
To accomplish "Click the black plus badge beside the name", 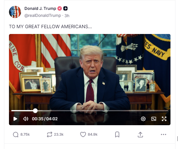I will tap(65, 8).
